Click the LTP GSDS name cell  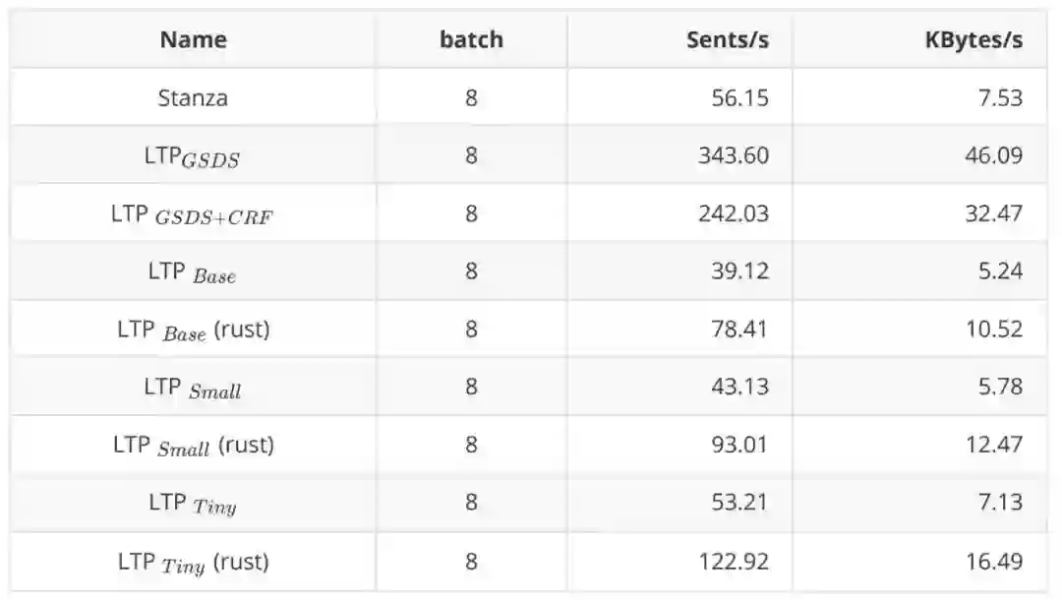193,155
